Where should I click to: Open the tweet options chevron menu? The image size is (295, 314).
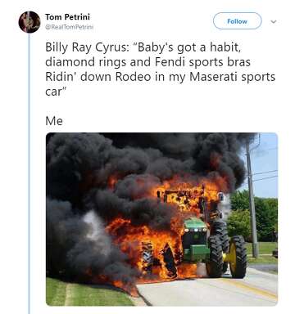[274, 21]
